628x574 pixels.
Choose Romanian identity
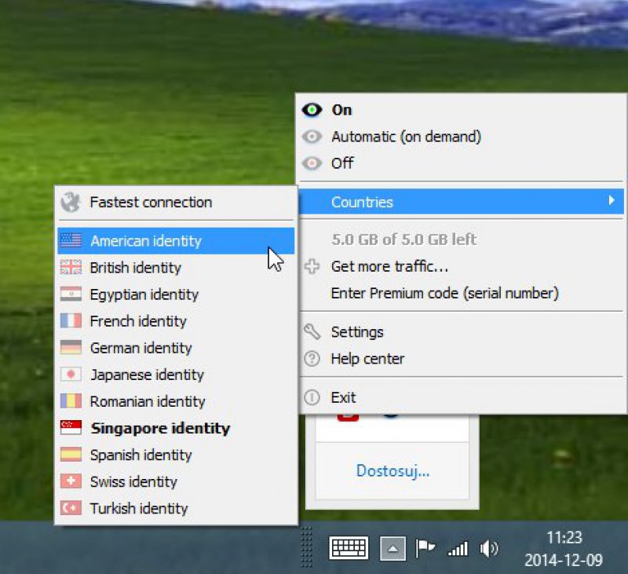point(176,401)
